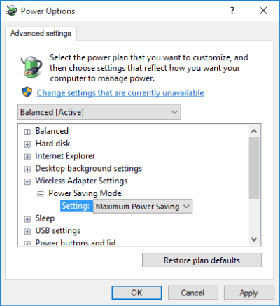Collapse the Power Saving Mode node

coord(41,194)
